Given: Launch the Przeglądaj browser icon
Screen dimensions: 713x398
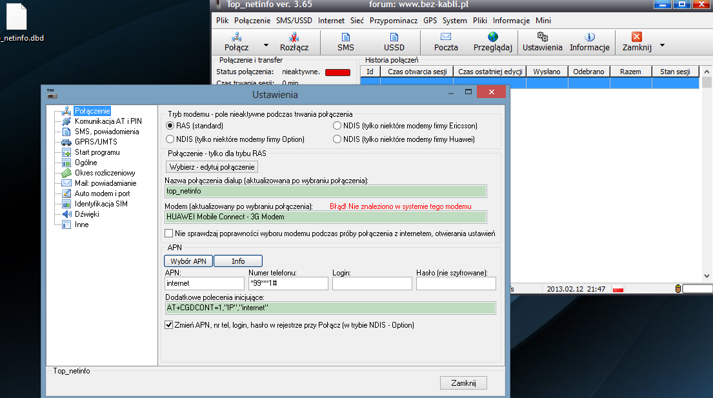Looking at the screenshot, I should point(493,42).
